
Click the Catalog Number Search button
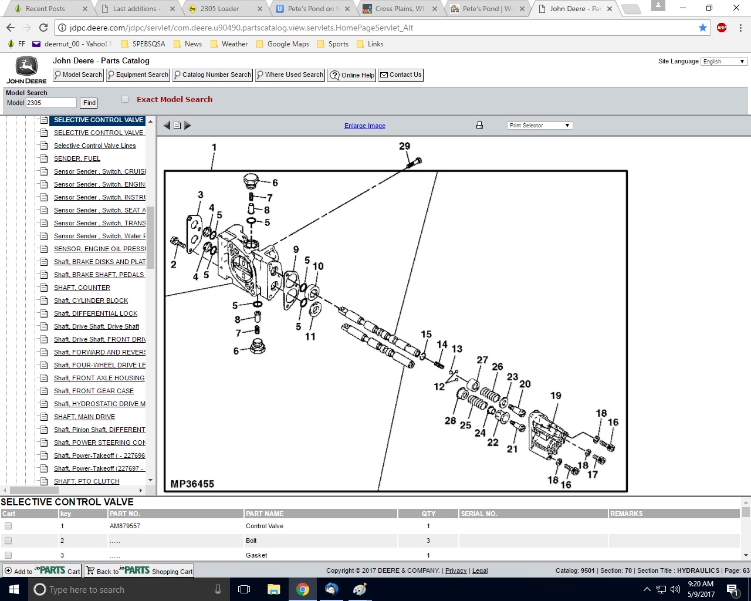coord(212,75)
